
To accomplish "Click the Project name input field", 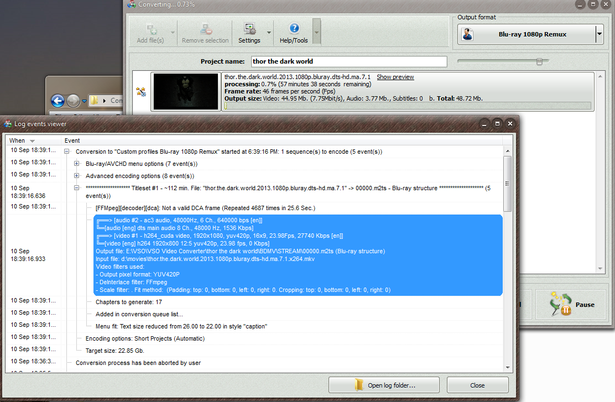I will (x=348, y=61).
